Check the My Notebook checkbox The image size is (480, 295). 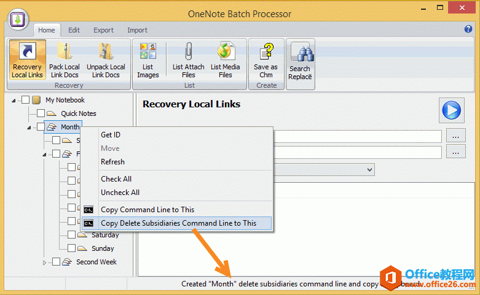click(25, 100)
